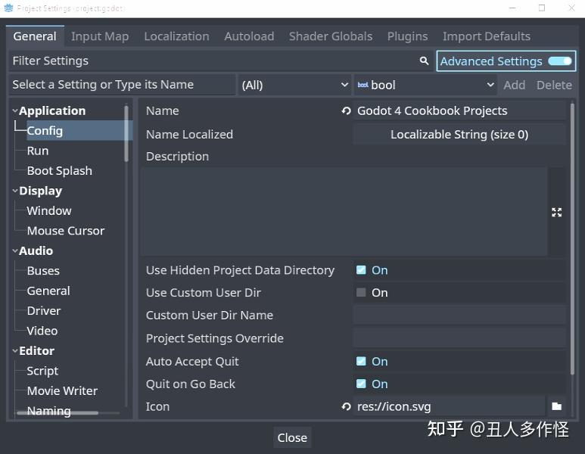This screenshot has width=585, height=454.
Task: Open the (All) platform filter dropdown
Action: click(x=294, y=85)
